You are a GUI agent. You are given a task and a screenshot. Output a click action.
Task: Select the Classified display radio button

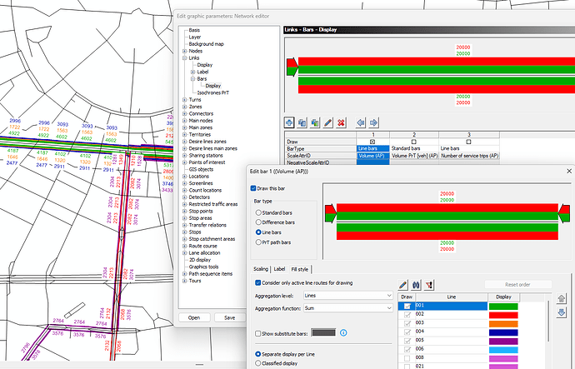[x=257, y=363]
